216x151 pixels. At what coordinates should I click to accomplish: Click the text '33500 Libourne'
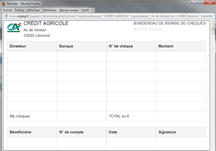click(x=37, y=36)
